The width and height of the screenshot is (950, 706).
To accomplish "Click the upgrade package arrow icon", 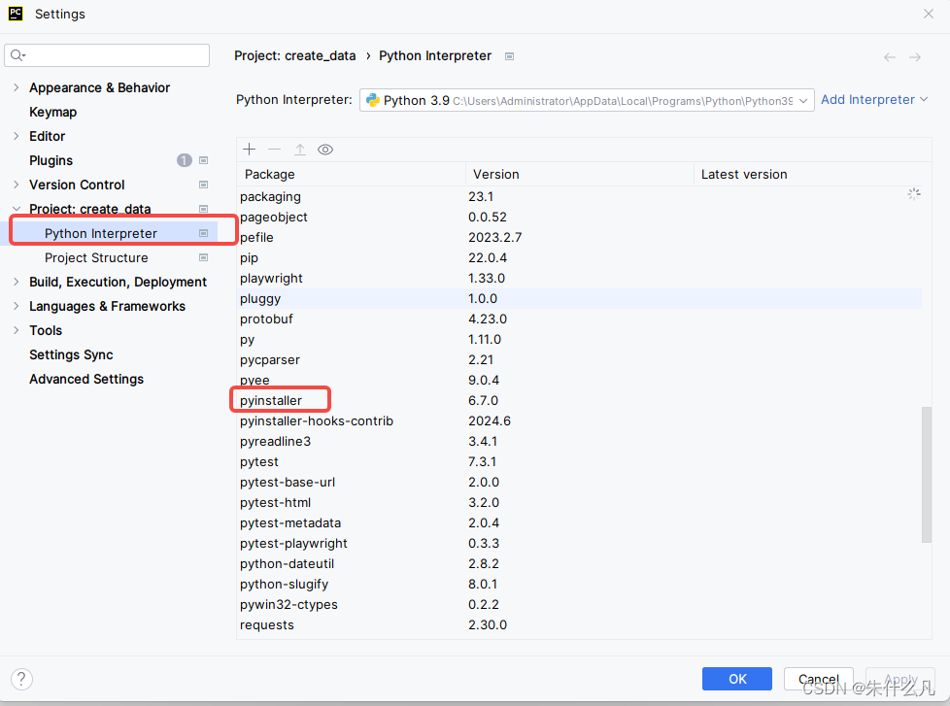I will tap(300, 150).
